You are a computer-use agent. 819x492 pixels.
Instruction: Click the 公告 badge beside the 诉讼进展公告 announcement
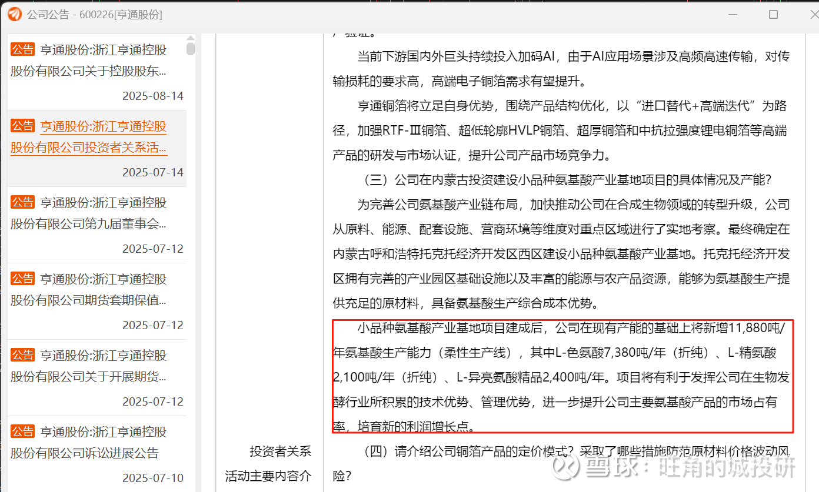[x=22, y=431]
